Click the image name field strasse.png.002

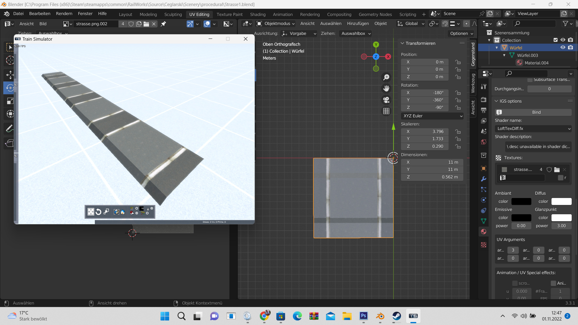tap(96, 24)
